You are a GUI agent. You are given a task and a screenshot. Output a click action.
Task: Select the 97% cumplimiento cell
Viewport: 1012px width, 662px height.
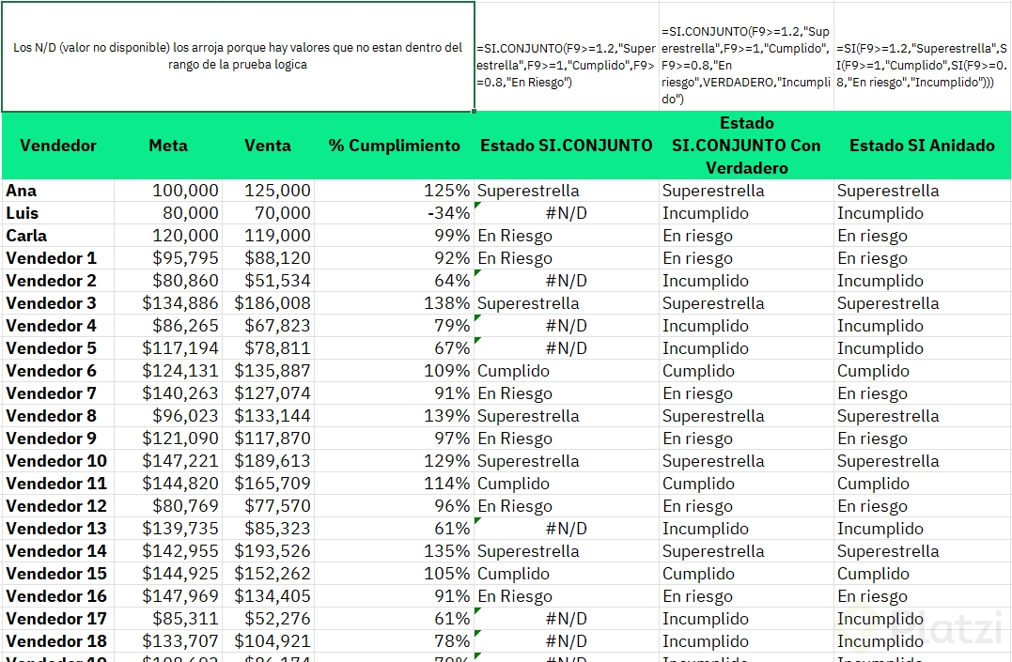pyautogui.click(x=395, y=439)
